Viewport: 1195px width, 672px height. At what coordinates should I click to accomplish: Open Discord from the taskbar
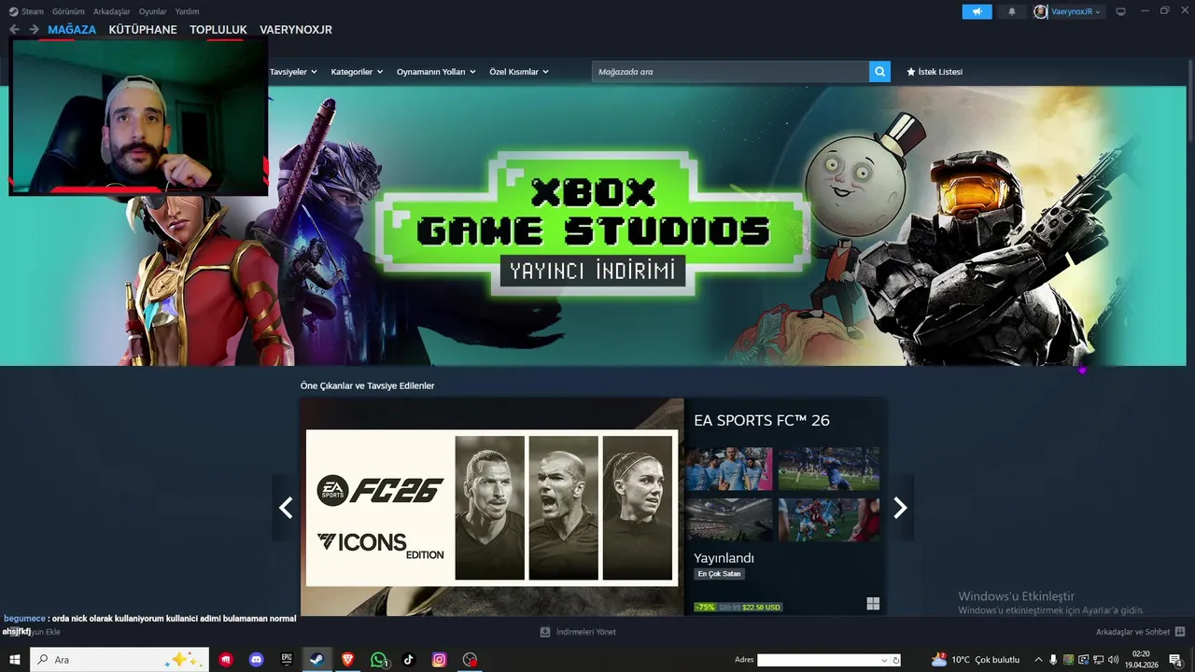[x=256, y=659]
